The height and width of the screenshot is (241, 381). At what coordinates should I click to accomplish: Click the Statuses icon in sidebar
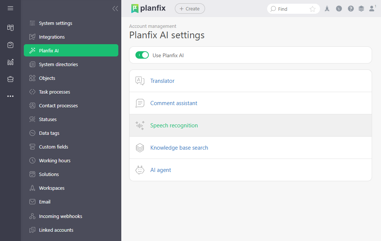tap(32, 119)
